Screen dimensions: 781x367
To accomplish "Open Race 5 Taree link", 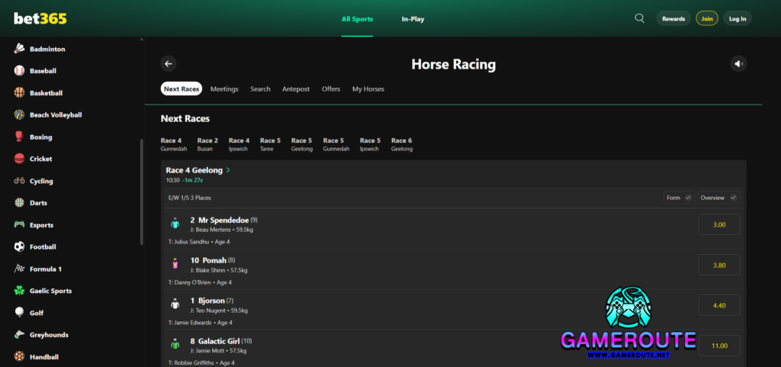I will (270, 144).
